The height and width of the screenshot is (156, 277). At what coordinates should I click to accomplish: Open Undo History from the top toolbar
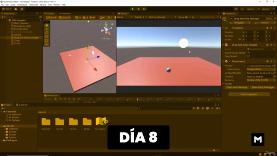click(x=236, y=9)
